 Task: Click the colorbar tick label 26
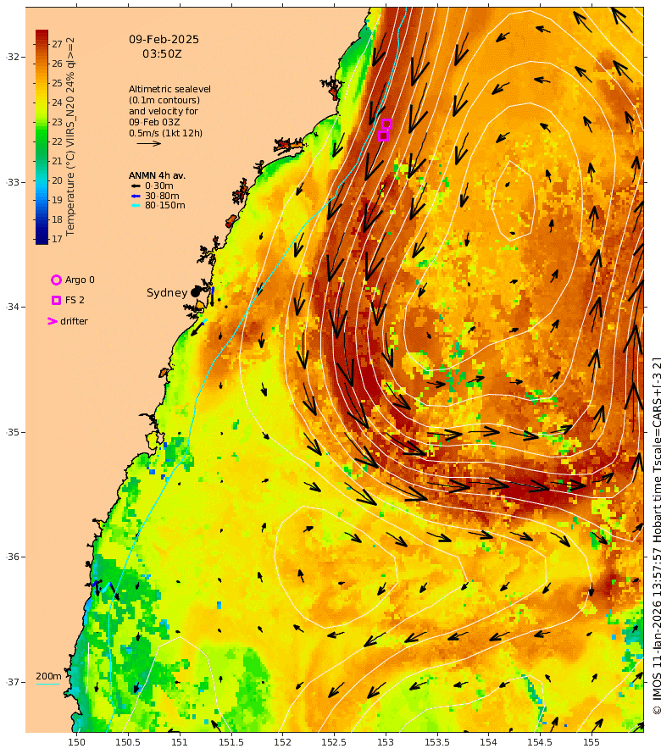[x=58, y=64]
